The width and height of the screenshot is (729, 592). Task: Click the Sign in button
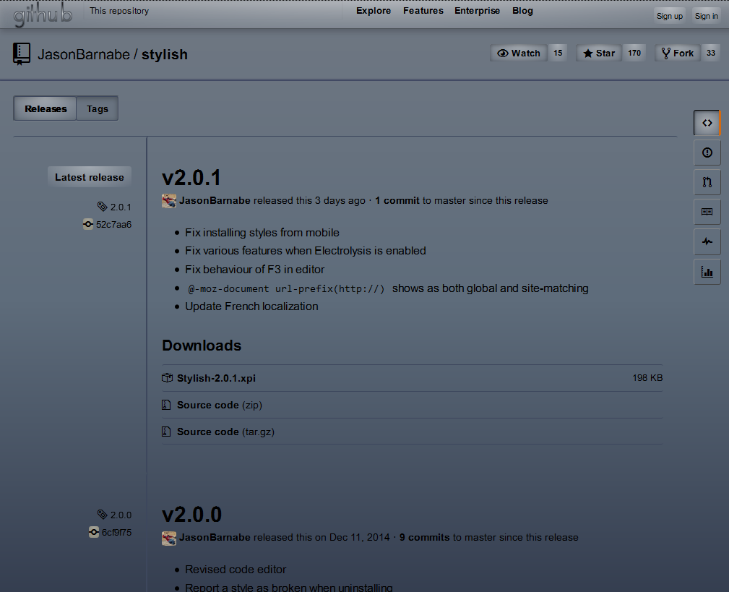[706, 16]
